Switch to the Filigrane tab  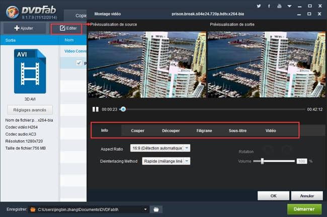[204, 131]
